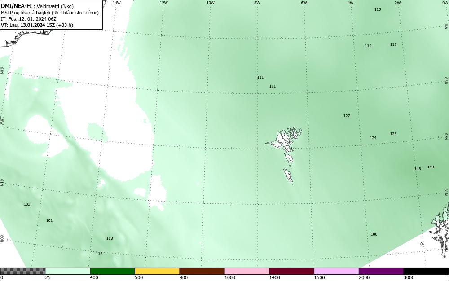Click the map value "124"
The width and height of the screenshot is (449, 281).
click(373, 138)
